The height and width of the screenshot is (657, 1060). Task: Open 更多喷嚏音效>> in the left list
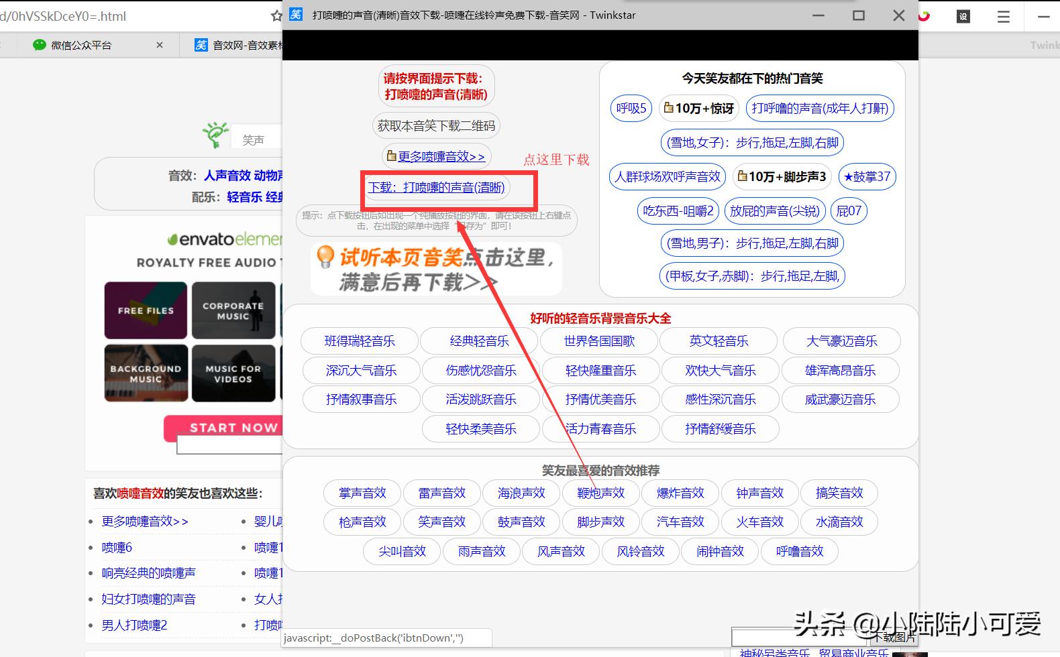click(145, 522)
